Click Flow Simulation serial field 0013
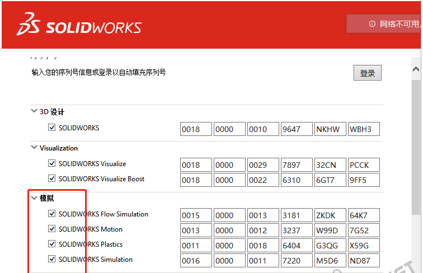 (263, 215)
